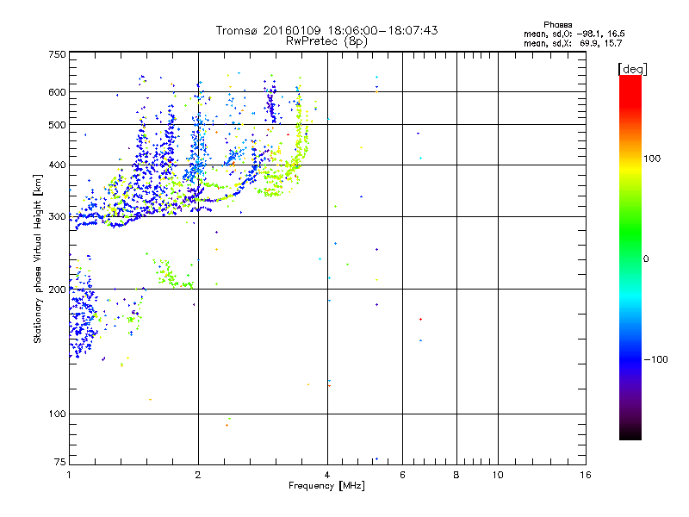
Task: Click the frequency axis tick label '4'
Action: click(327, 475)
